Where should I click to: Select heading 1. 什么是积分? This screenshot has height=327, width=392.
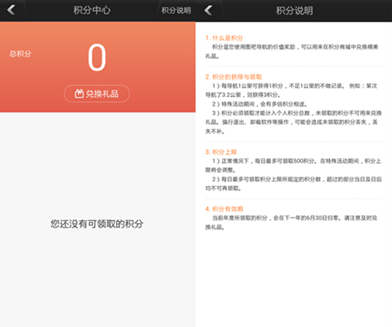point(224,38)
